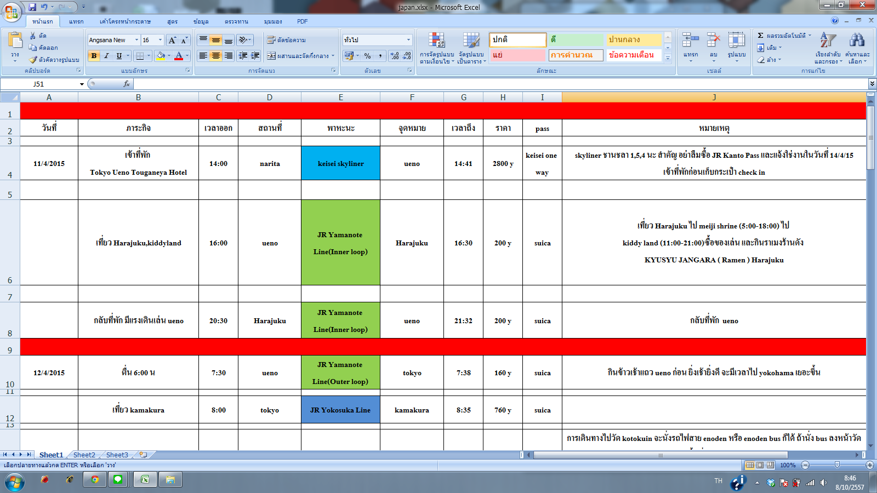Image resolution: width=877 pixels, height=493 pixels.
Task: Toggle Bold formatting
Action: (94, 56)
